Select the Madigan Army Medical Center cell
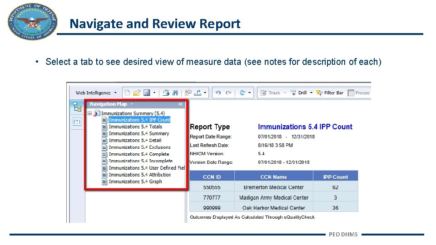The width and height of the screenshot is (436, 245). pos(273,197)
